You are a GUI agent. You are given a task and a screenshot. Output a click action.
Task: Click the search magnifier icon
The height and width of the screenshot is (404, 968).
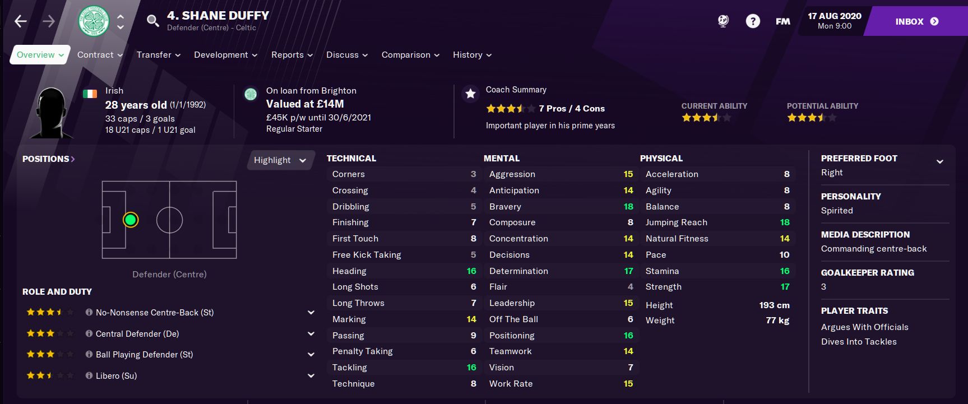point(152,21)
